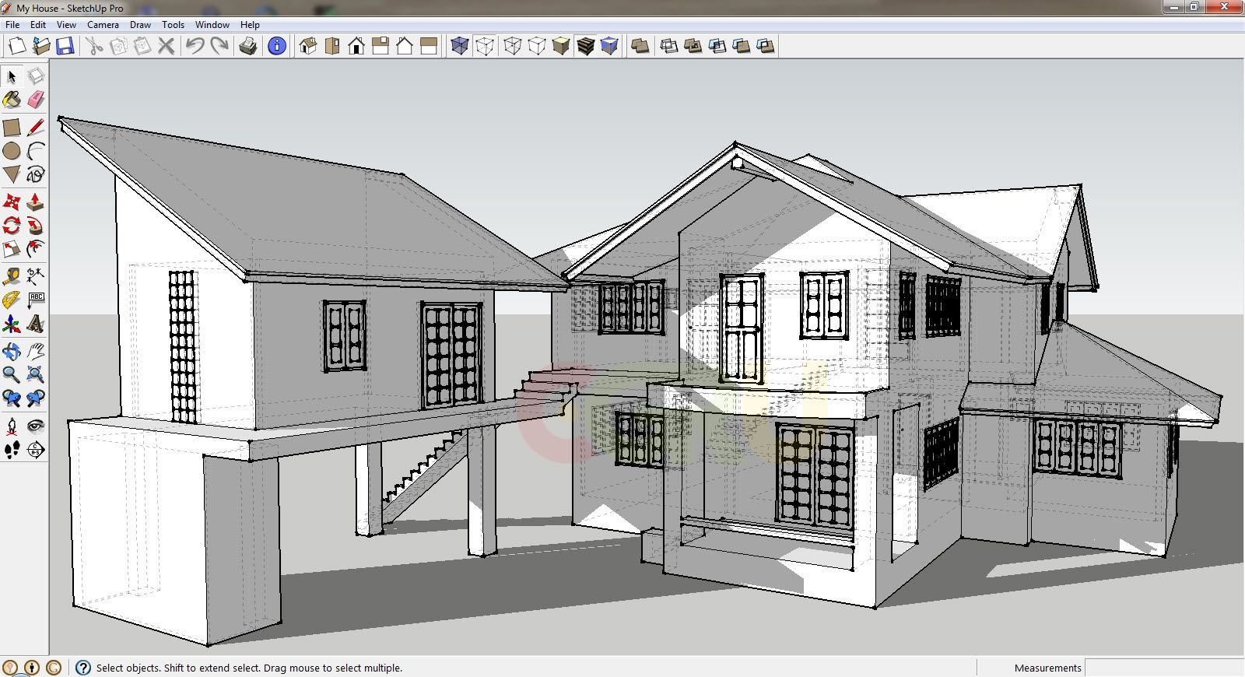Select the 3D Text tool
The width and height of the screenshot is (1245, 677).
tap(35, 323)
